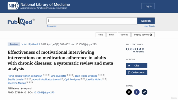This screenshot has width=178, height=100.
Task: Click the Save button
Action: 101,34
